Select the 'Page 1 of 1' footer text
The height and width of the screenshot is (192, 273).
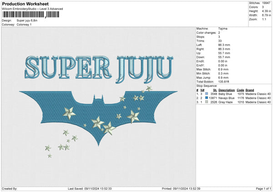pos(263,189)
